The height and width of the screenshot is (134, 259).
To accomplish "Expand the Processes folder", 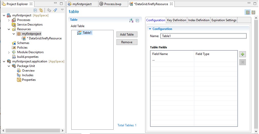I will 9,20.
